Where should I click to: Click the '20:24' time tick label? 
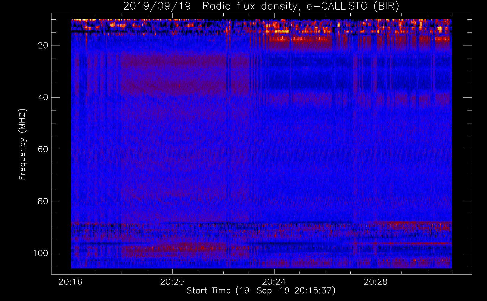coord(274,282)
